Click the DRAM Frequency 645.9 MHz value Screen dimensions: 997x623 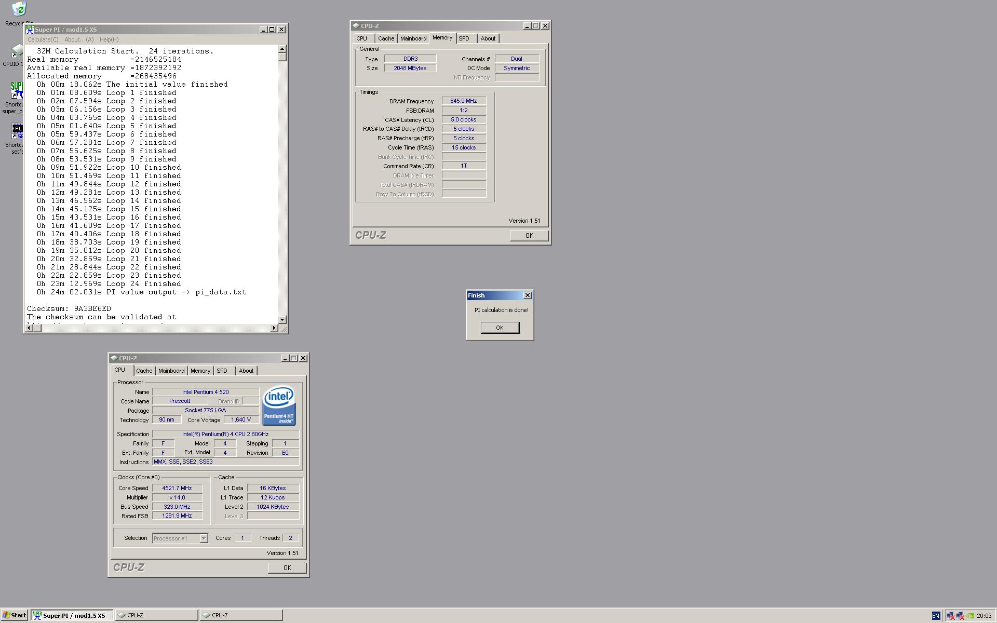pos(464,101)
